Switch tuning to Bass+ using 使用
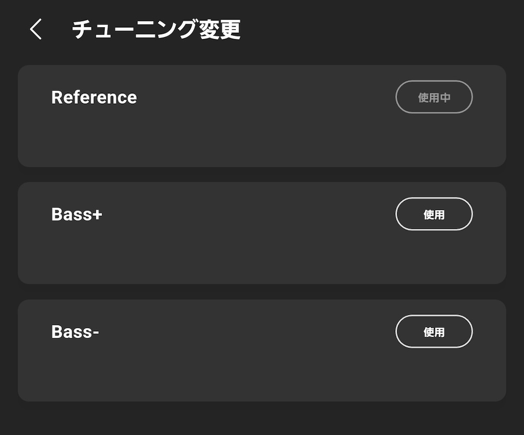 point(434,214)
